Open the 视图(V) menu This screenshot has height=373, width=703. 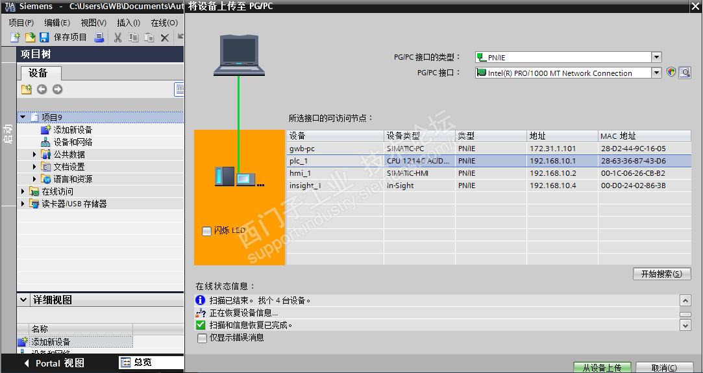coord(93,23)
